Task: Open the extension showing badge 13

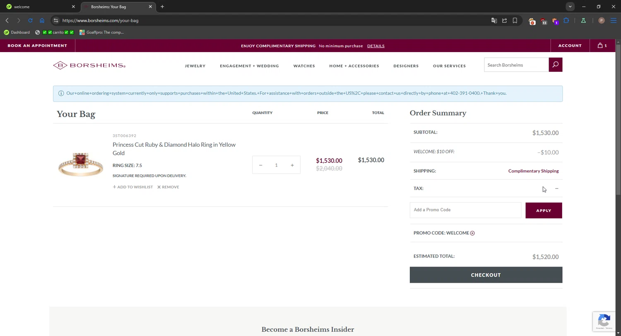Action: tap(544, 21)
